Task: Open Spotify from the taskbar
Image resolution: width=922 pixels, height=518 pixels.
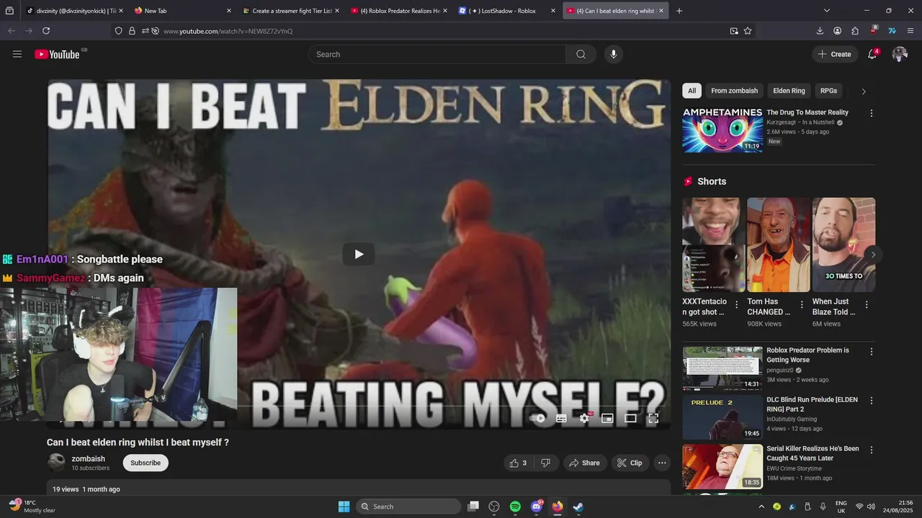Action: coord(515,506)
